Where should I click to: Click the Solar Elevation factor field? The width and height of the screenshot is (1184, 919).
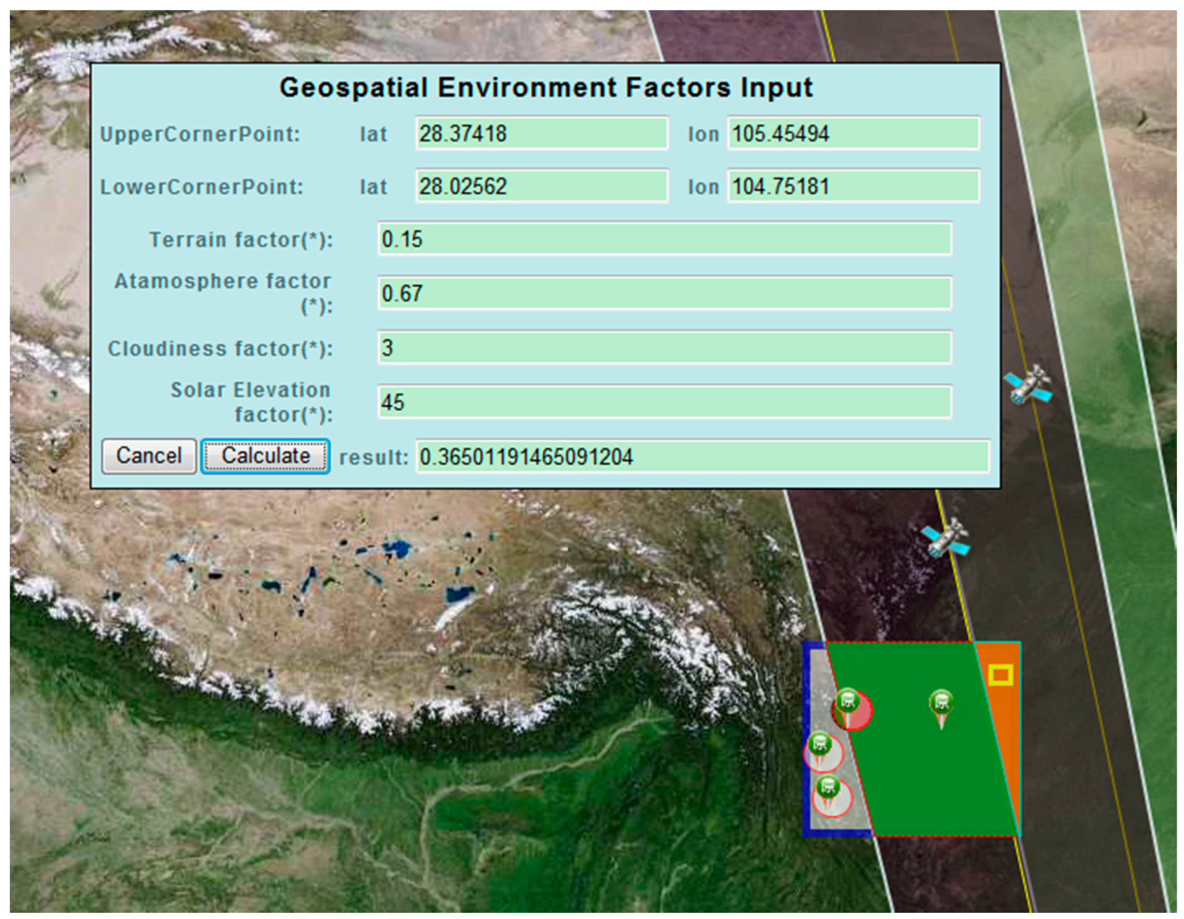coord(664,402)
